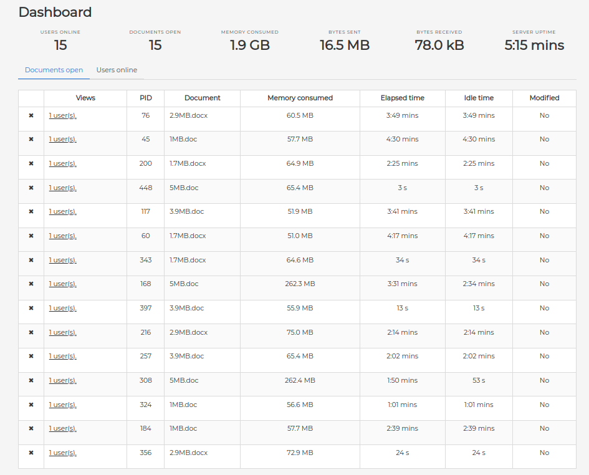
Task: Open the users link for PID 184
Action: tap(62, 428)
